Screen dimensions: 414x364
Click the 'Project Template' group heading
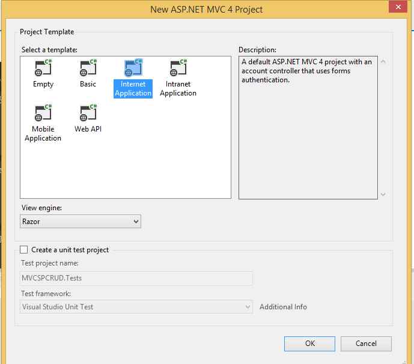point(47,32)
